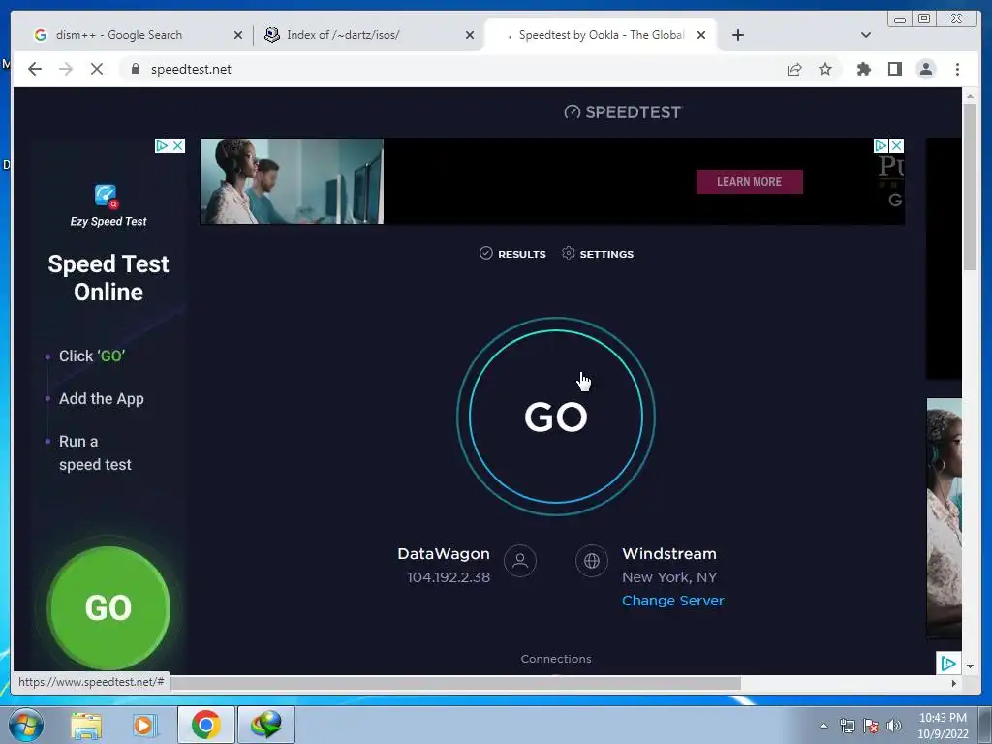Open the volume speaker tray icon
The width and height of the screenshot is (992, 744).
tap(894, 726)
